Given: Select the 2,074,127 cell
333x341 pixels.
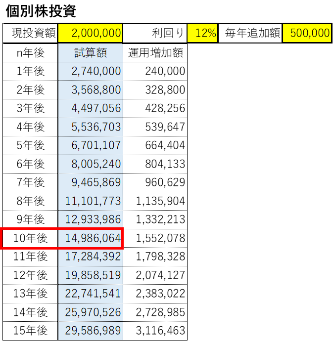Looking at the screenshot, I should tap(155, 275).
